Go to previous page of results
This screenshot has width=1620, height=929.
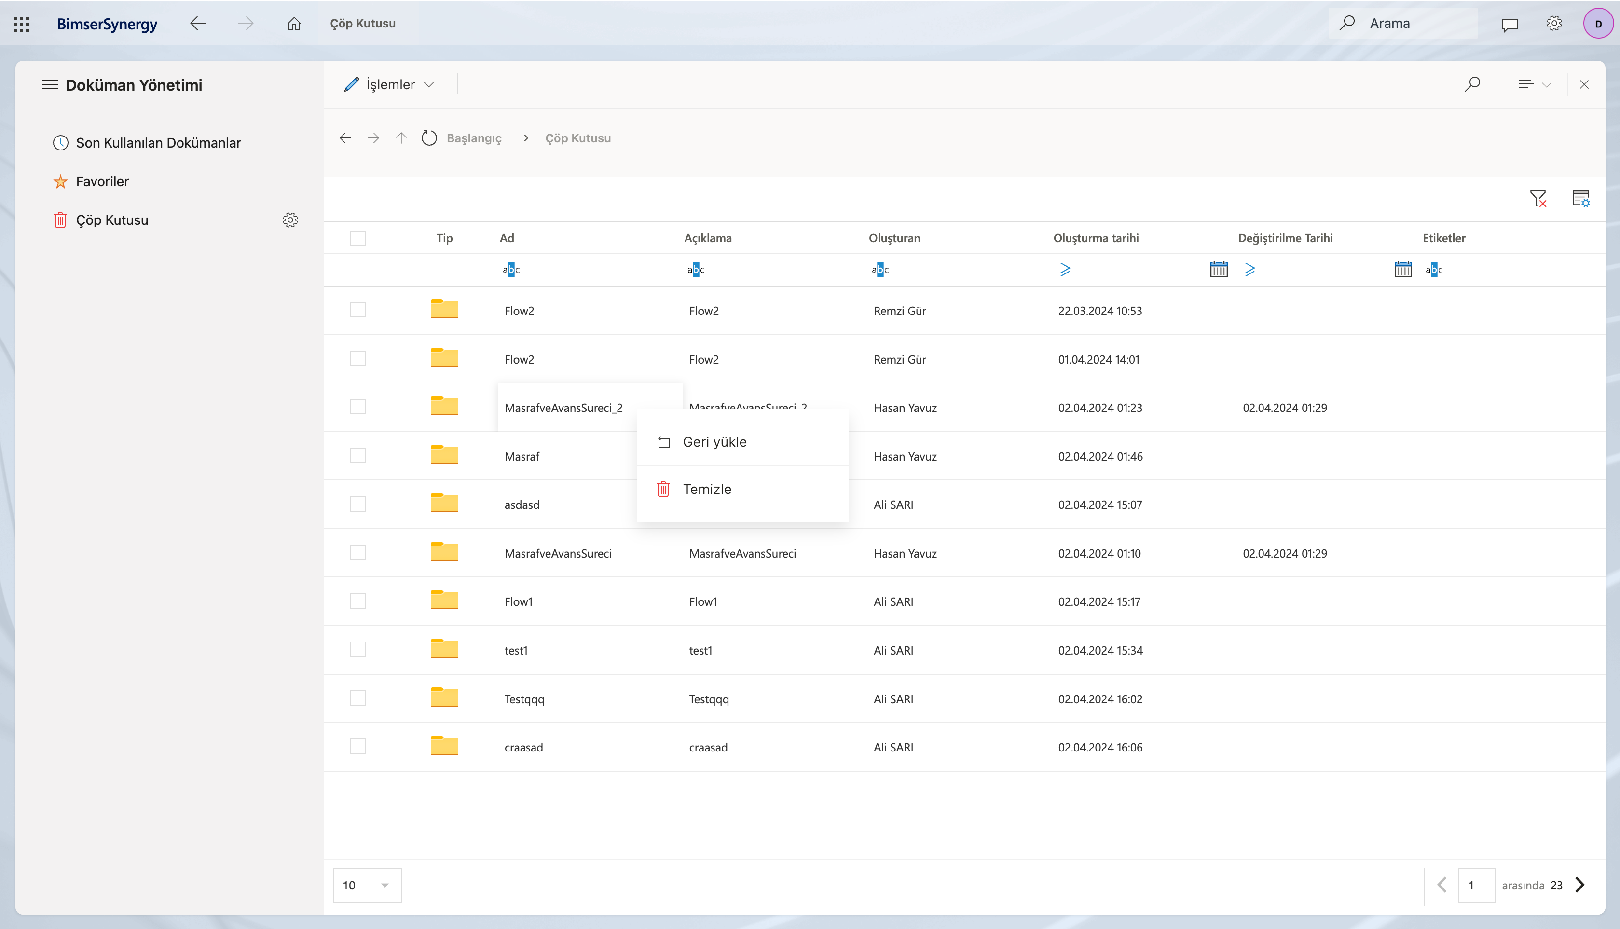pyautogui.click(x=1442, y=885)
